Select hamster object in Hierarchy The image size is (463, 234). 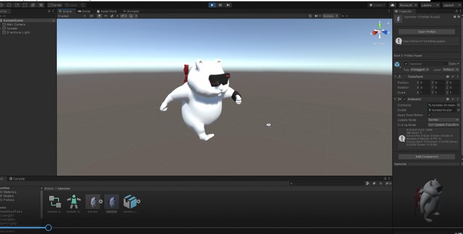click(12, 28)
